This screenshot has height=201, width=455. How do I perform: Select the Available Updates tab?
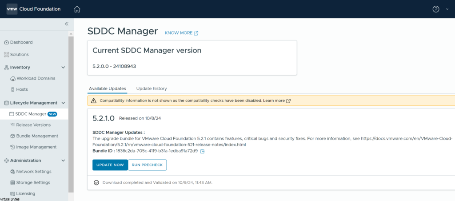(x=107, y=88)
